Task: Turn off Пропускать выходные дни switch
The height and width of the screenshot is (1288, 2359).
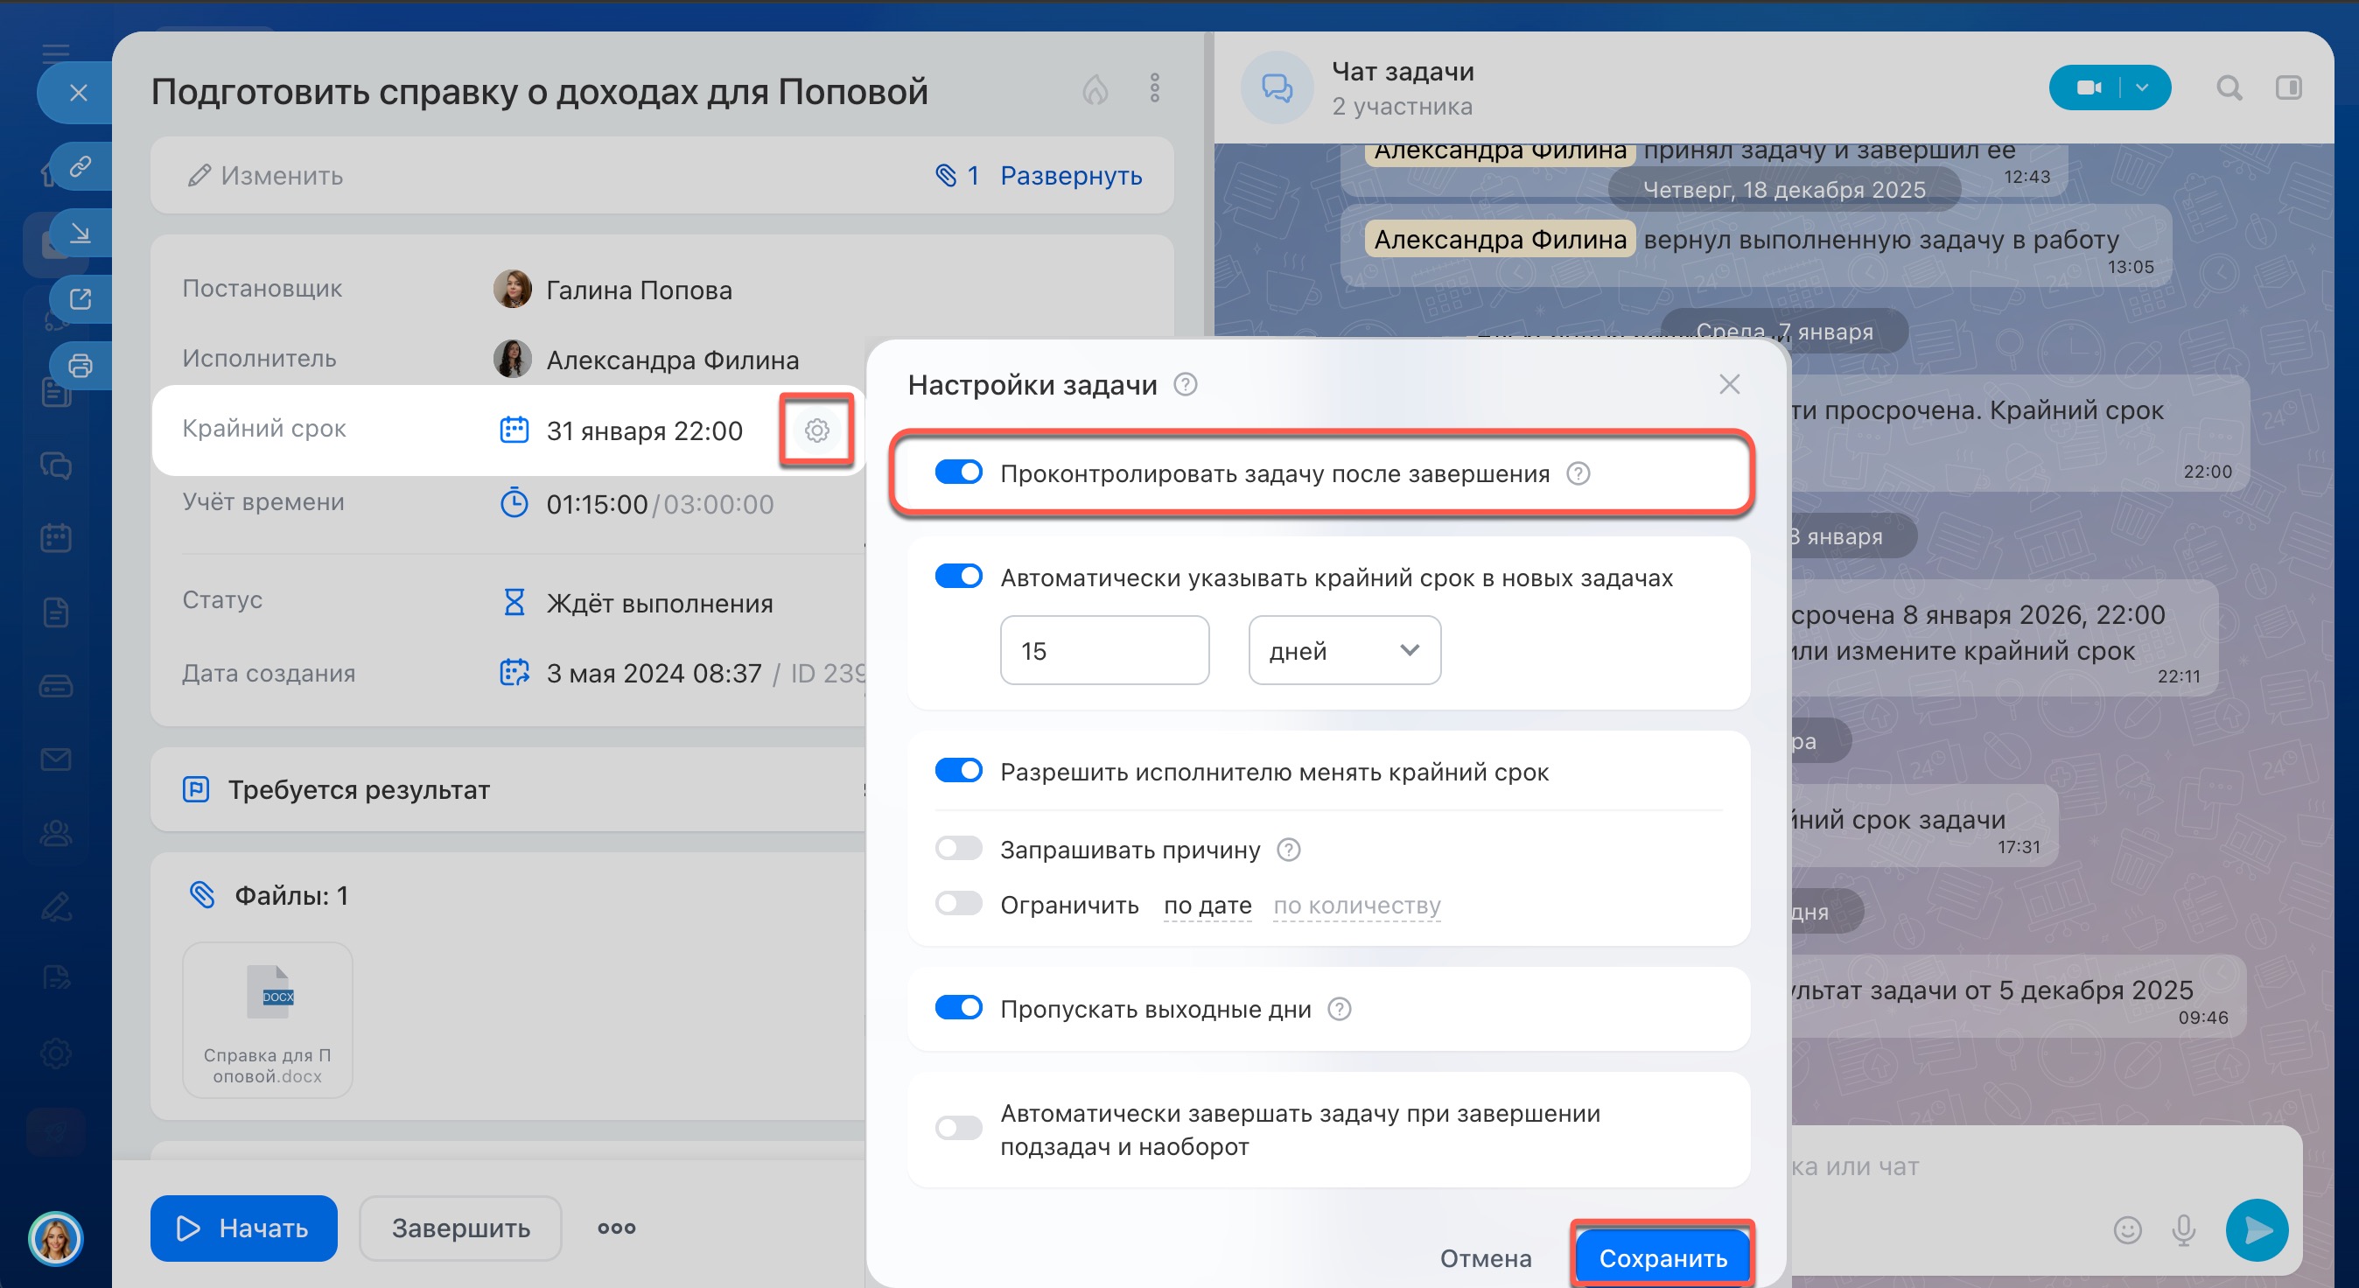Action: (958, 1008)
